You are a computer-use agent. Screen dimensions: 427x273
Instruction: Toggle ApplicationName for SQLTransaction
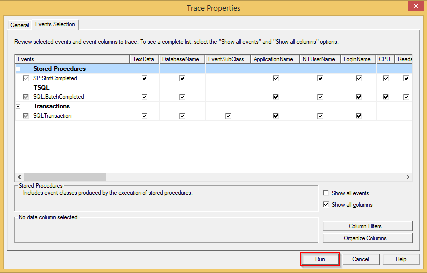276,116
